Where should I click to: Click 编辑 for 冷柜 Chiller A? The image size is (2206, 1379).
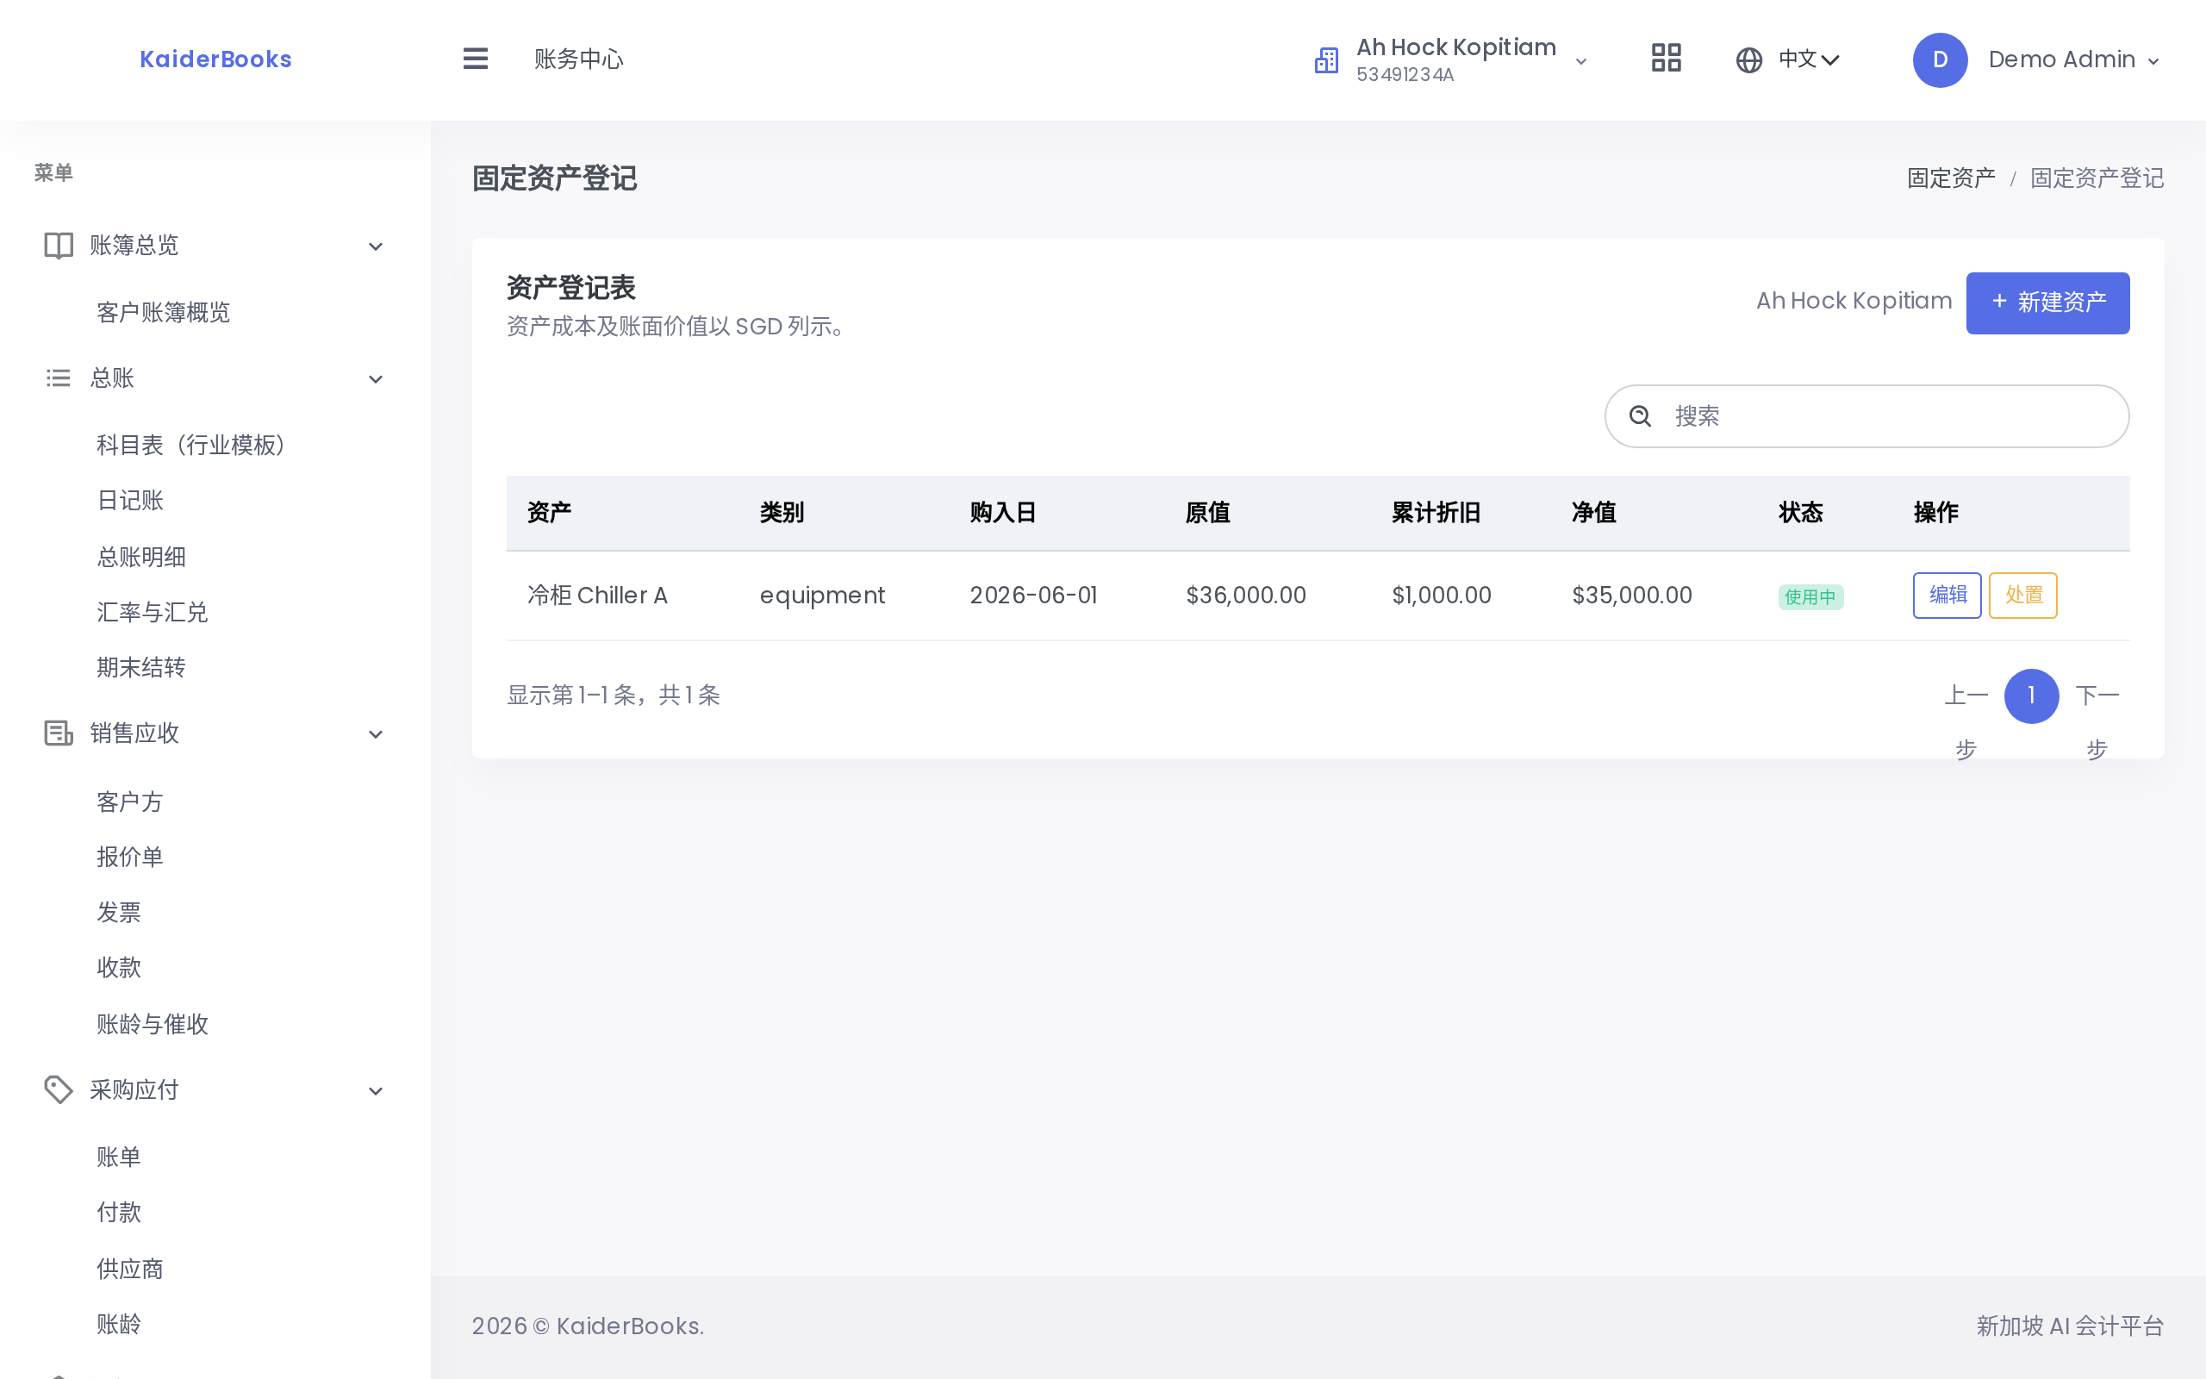(1947, 596)
